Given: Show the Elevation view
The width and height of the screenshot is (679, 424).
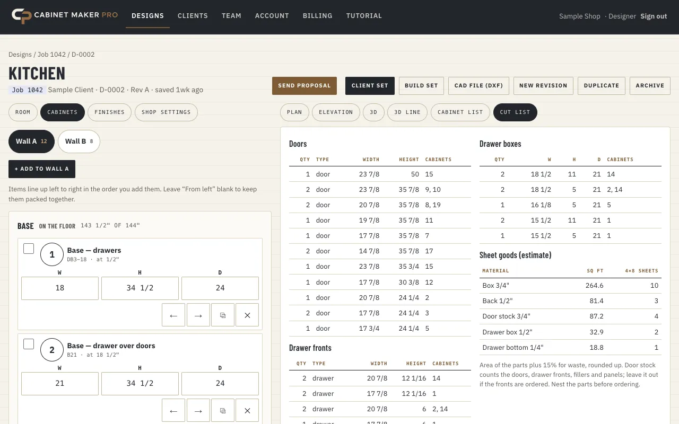Looking at the screenshot, I should coord(336,112).
